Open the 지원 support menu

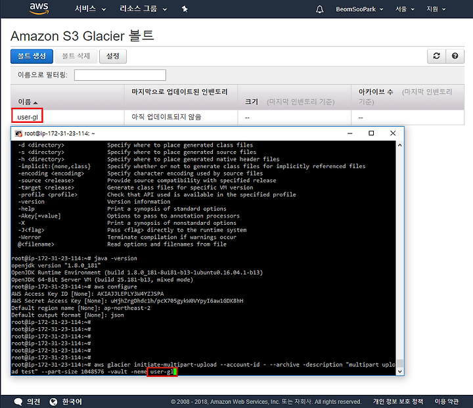tap(436, 9)
